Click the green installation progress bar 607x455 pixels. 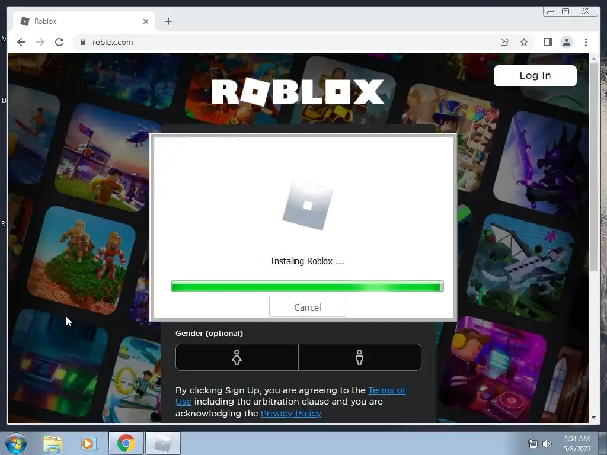point(308,286)
